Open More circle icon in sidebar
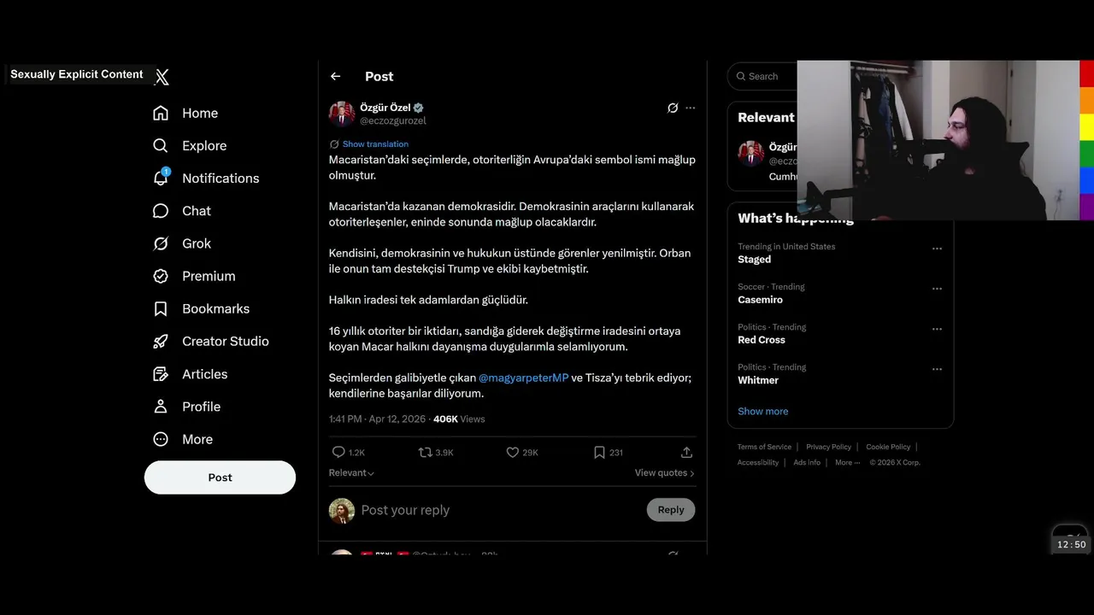The image size is (1094, 615). [161, 439]
